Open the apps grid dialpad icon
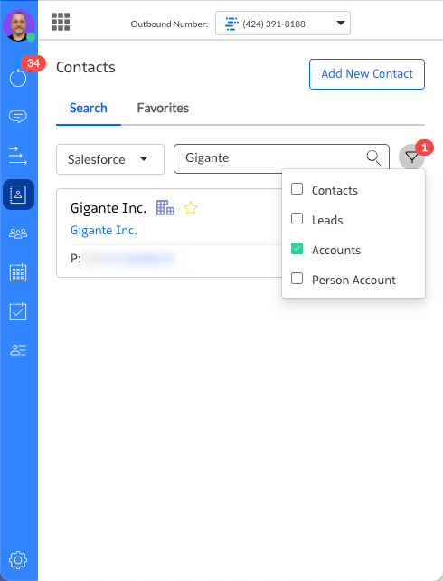 click(x=61, y=22)
